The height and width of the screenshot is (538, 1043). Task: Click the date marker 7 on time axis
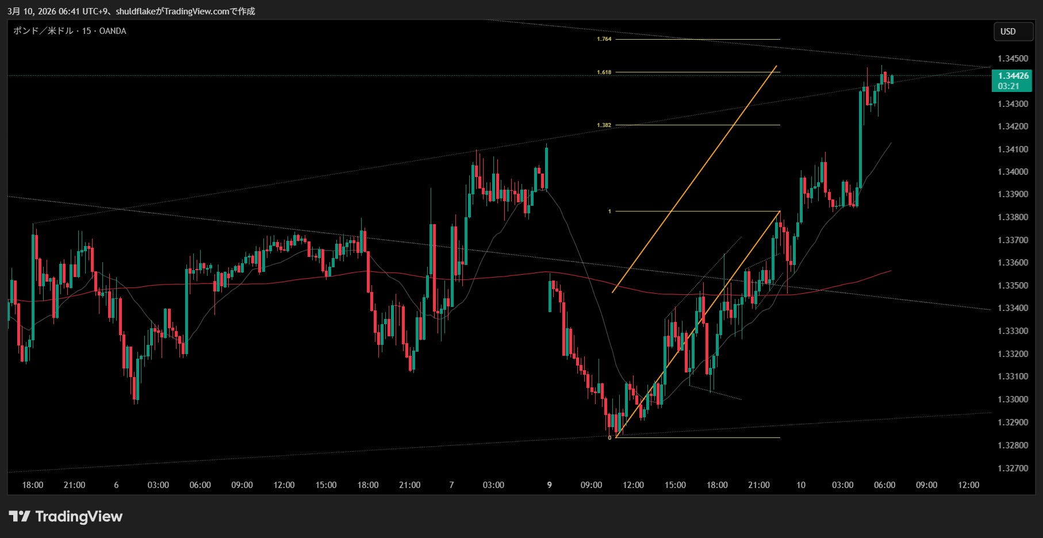coord(451,485)
